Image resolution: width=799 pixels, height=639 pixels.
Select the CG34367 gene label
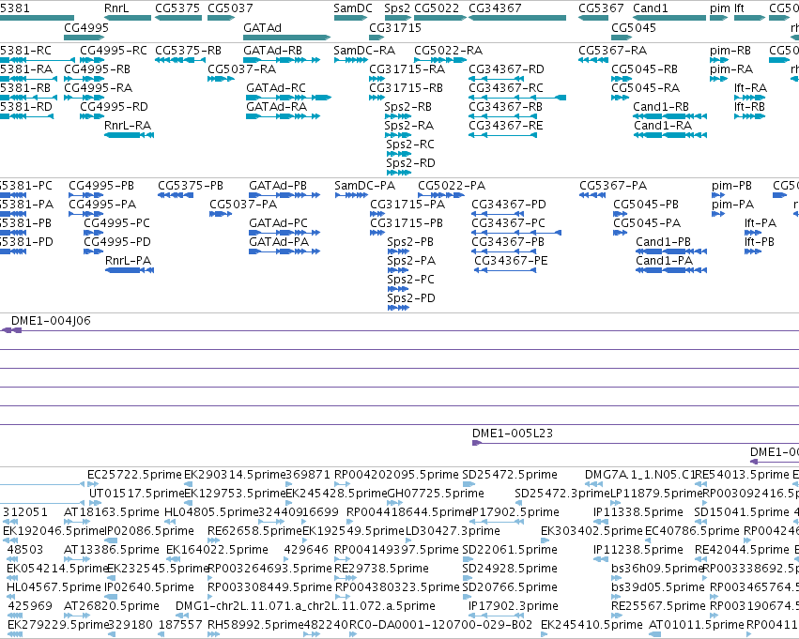[495, 8]
